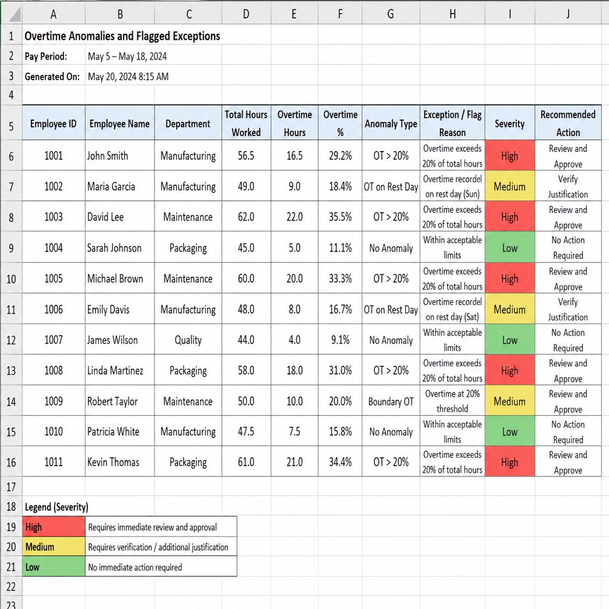Image resolution: width=609 pixels, height=609 pixels.
Task: Click the 'Pay Period:' label cell
Action: tap(54, 56)
